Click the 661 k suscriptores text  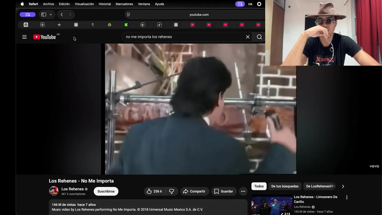73,194
